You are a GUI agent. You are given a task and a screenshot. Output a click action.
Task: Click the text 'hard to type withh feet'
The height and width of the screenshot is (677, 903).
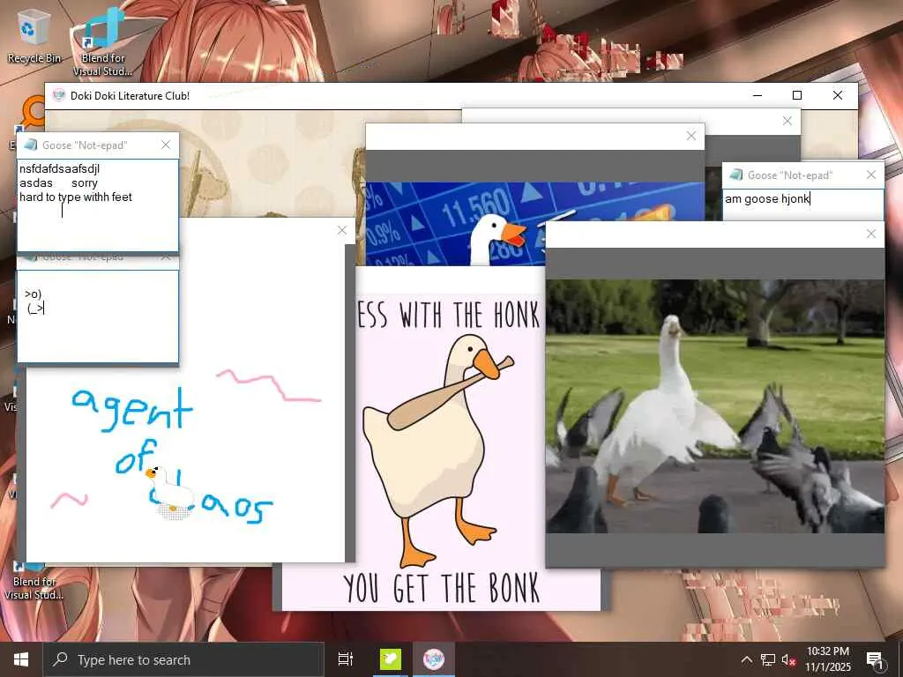(x=76, y=197)
